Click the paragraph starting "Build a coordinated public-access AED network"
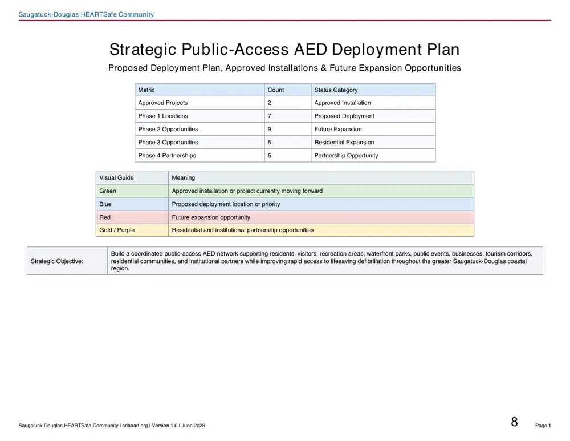This screenshot has width=570, height=441. tap(321, 261)
